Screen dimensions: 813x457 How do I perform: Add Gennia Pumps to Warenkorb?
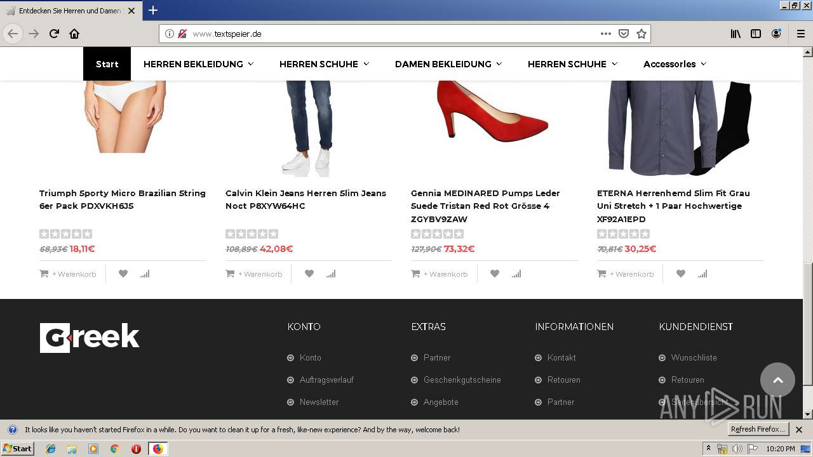click(x=440, y=274)
